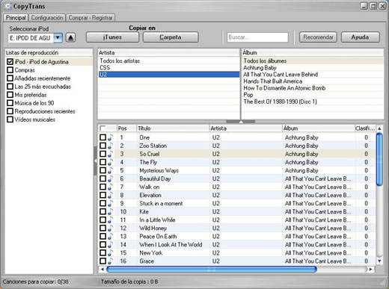The width and height of the screenshot is (389, 289).
Task: Check the Compras playlist
Action: tap(10, 70)
